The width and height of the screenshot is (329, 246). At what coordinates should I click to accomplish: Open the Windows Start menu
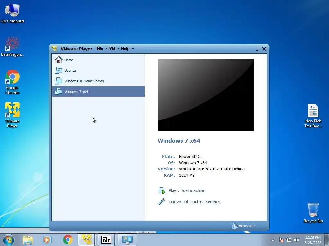[x=9, y=240]
